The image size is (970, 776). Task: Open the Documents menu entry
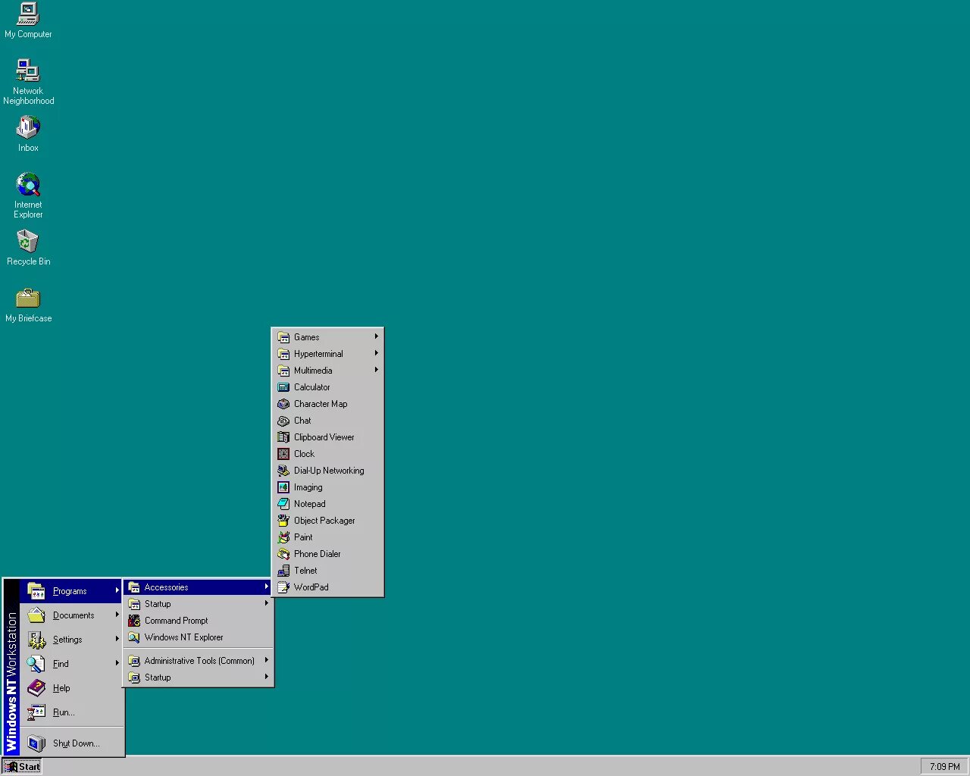click(70, 615)
